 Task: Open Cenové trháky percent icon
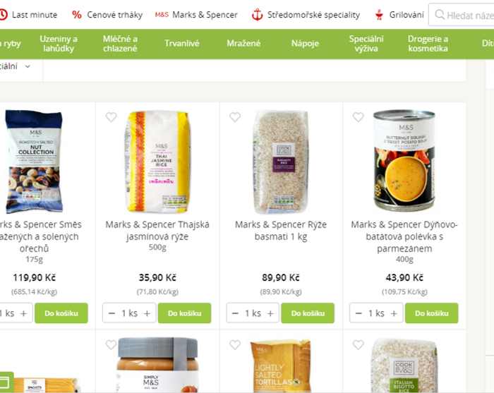pos(76,15)
